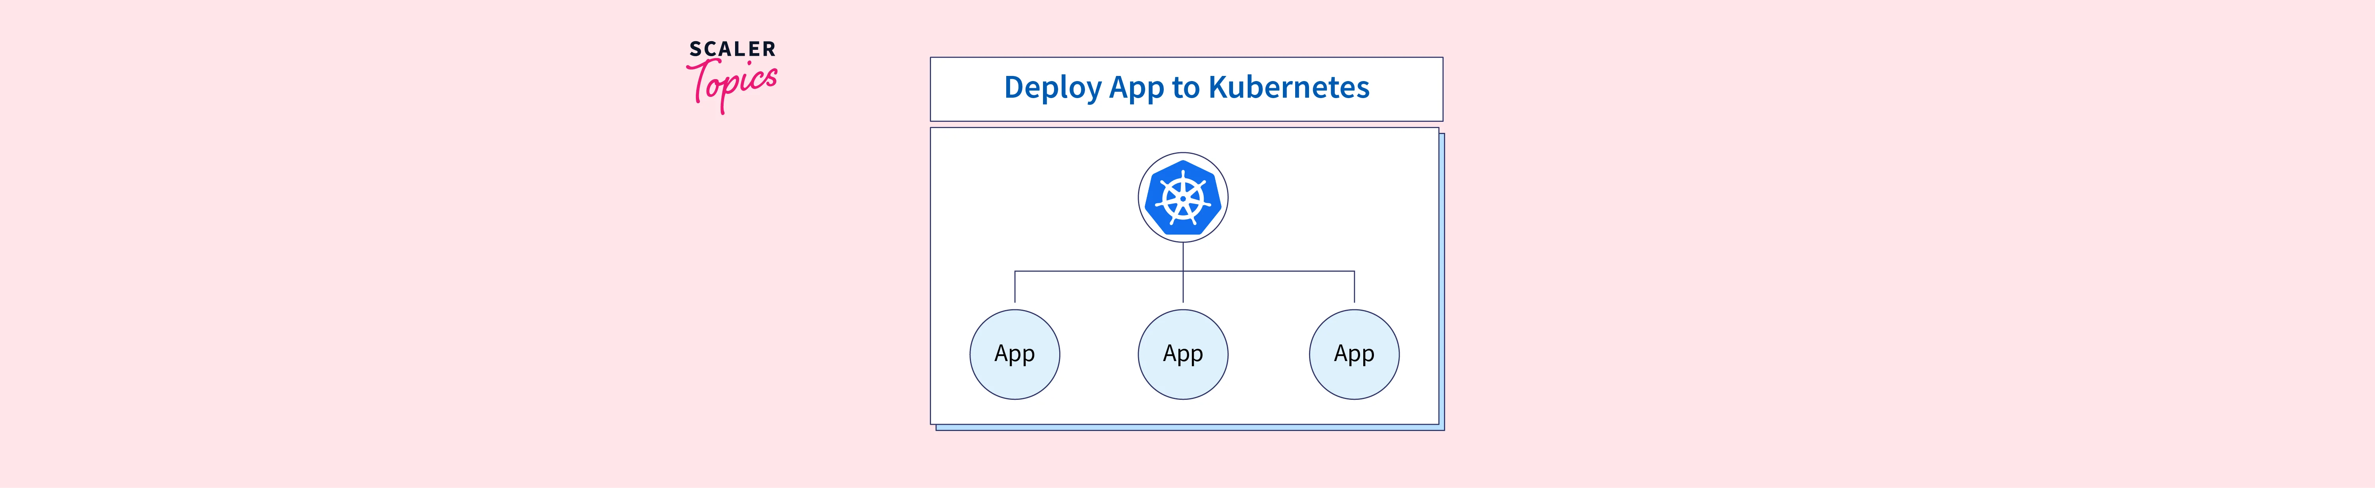2375x488 pixels.
Task: Click the light blue shadow under diagram panel
Action: click(x=1189, y=427)
